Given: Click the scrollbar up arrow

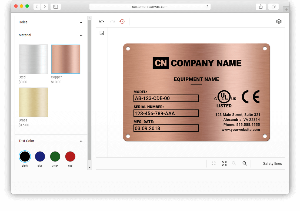Looking at the screenshot, I should pos(89,18).
